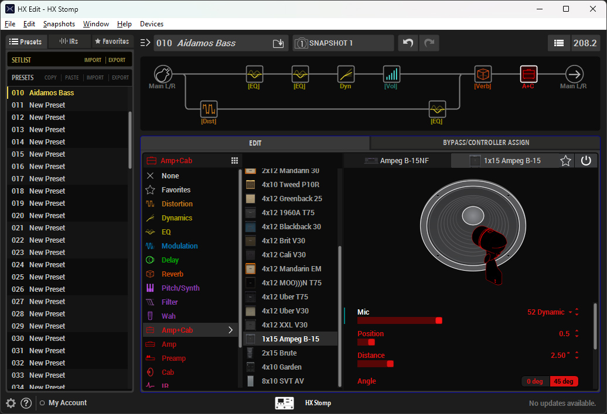
Task: Choose the Delay category
Action: click(x=170, y=260)
